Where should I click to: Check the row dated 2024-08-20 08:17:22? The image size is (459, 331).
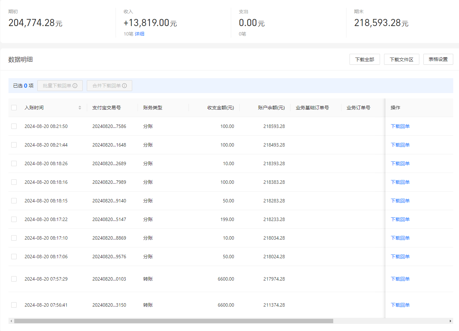[14, 219]
